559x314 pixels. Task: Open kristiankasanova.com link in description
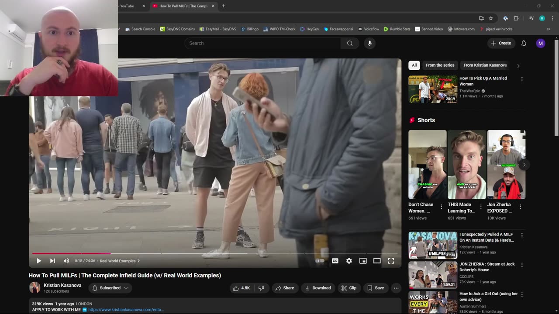pos(126,310)
